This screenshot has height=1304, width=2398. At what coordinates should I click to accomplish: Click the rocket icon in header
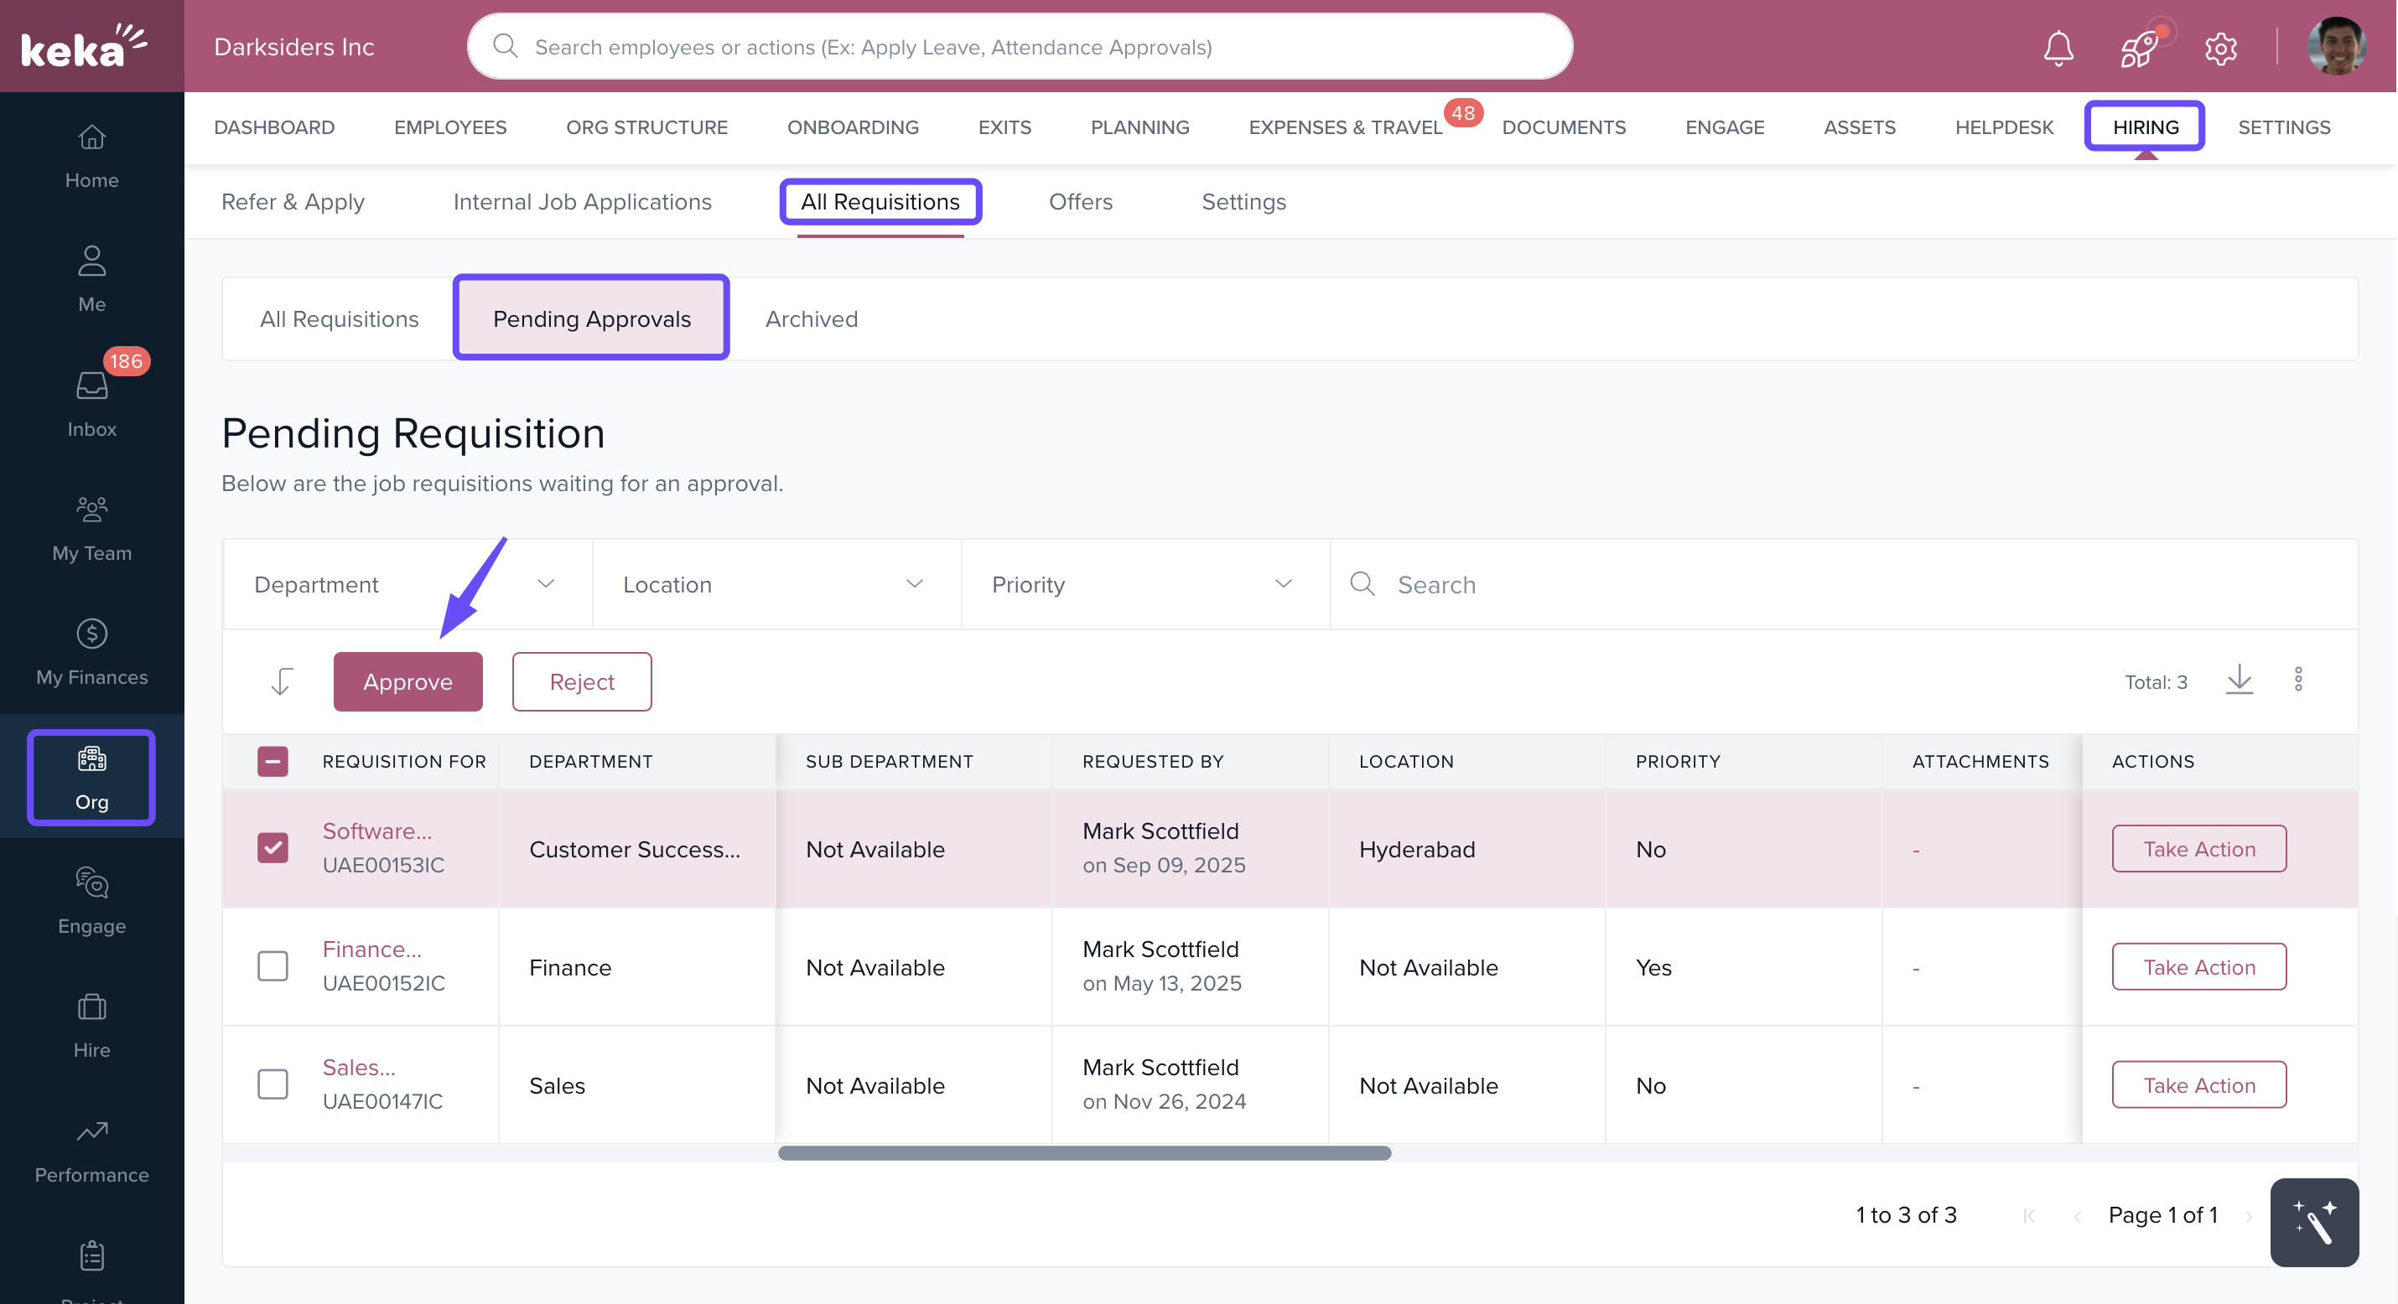2139,48
